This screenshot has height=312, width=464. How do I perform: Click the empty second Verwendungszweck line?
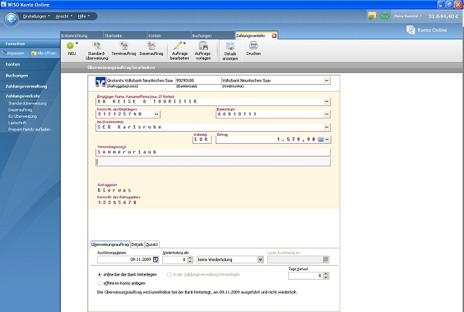click(213, 162)
